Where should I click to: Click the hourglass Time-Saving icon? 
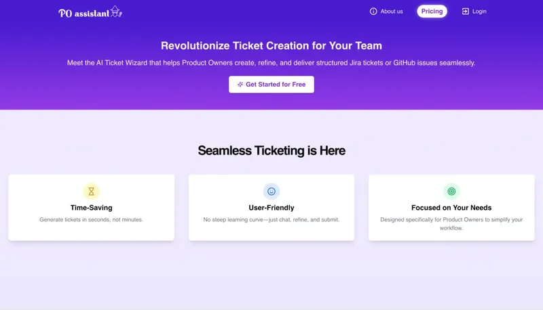click(91, 192)
